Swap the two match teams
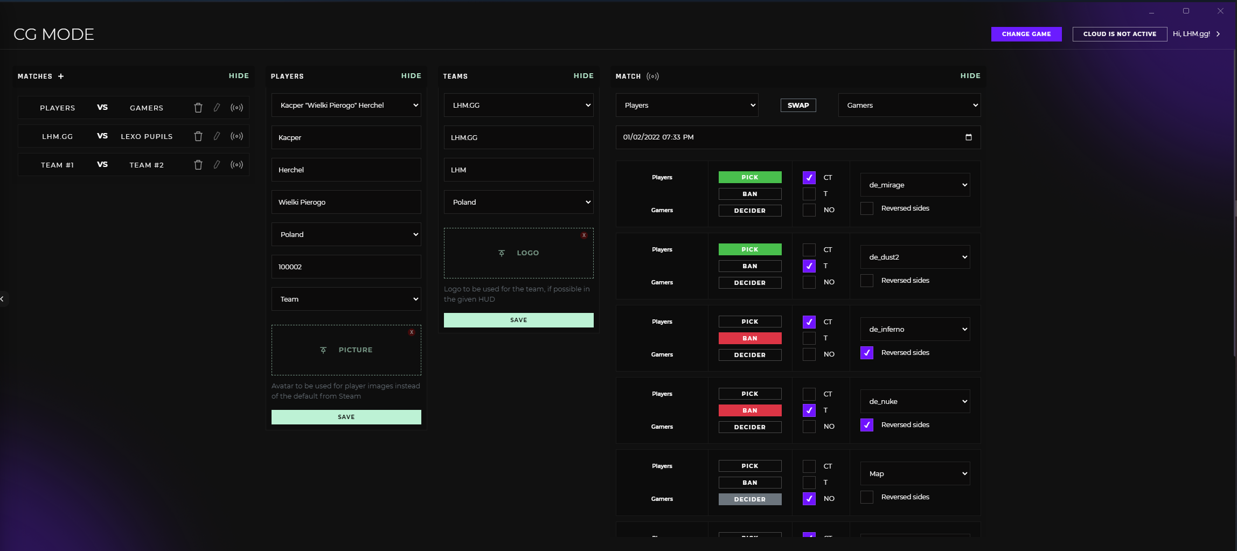Screen dimensions: 1237x551 798,106
